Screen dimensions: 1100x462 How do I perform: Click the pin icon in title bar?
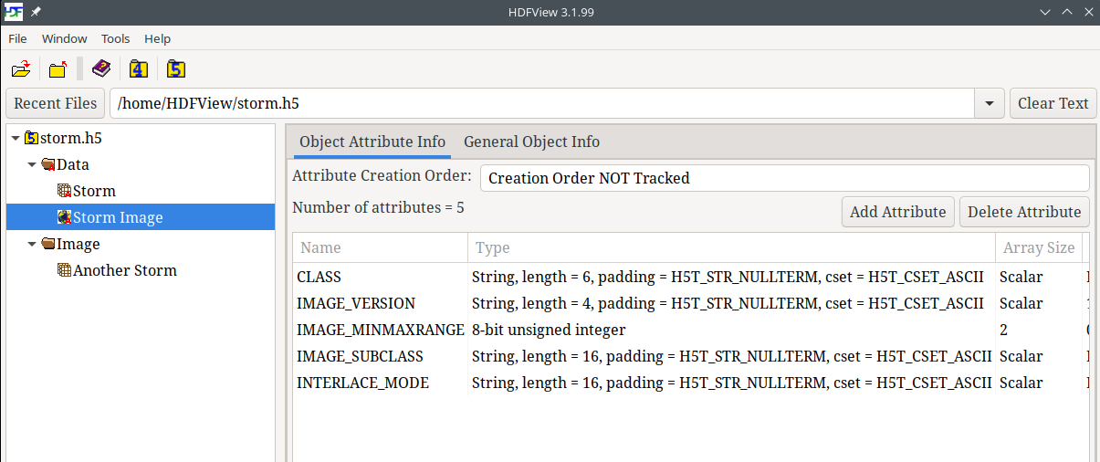(36, 12)
